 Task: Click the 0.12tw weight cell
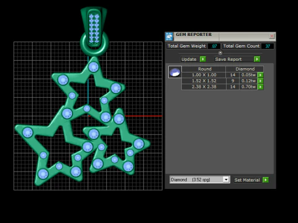(x=248, y=81)
